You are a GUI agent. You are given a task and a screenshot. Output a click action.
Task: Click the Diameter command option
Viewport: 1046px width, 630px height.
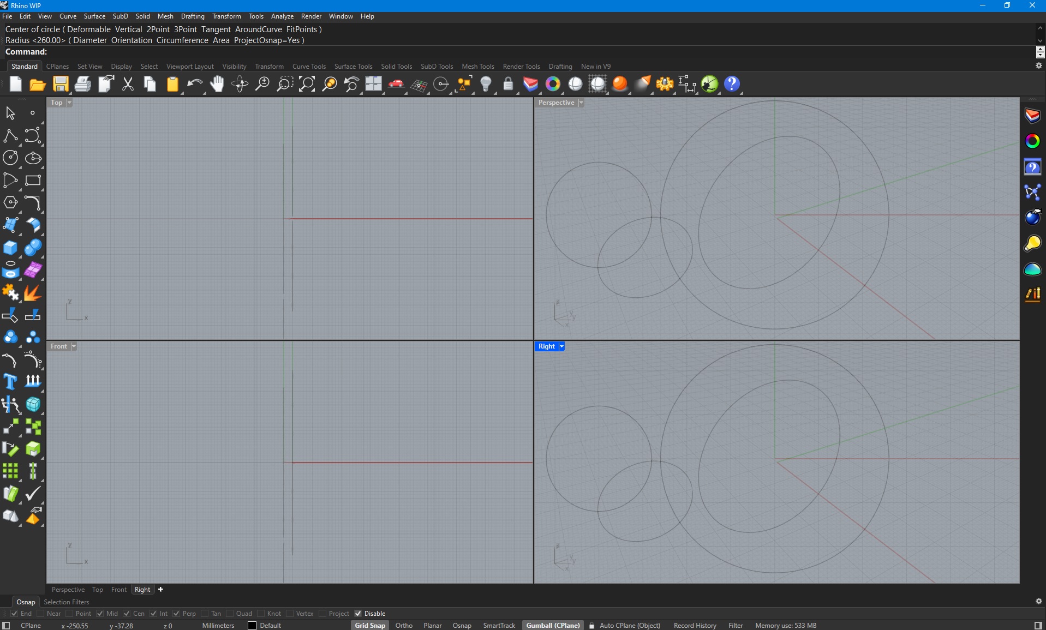click(90, 40)
